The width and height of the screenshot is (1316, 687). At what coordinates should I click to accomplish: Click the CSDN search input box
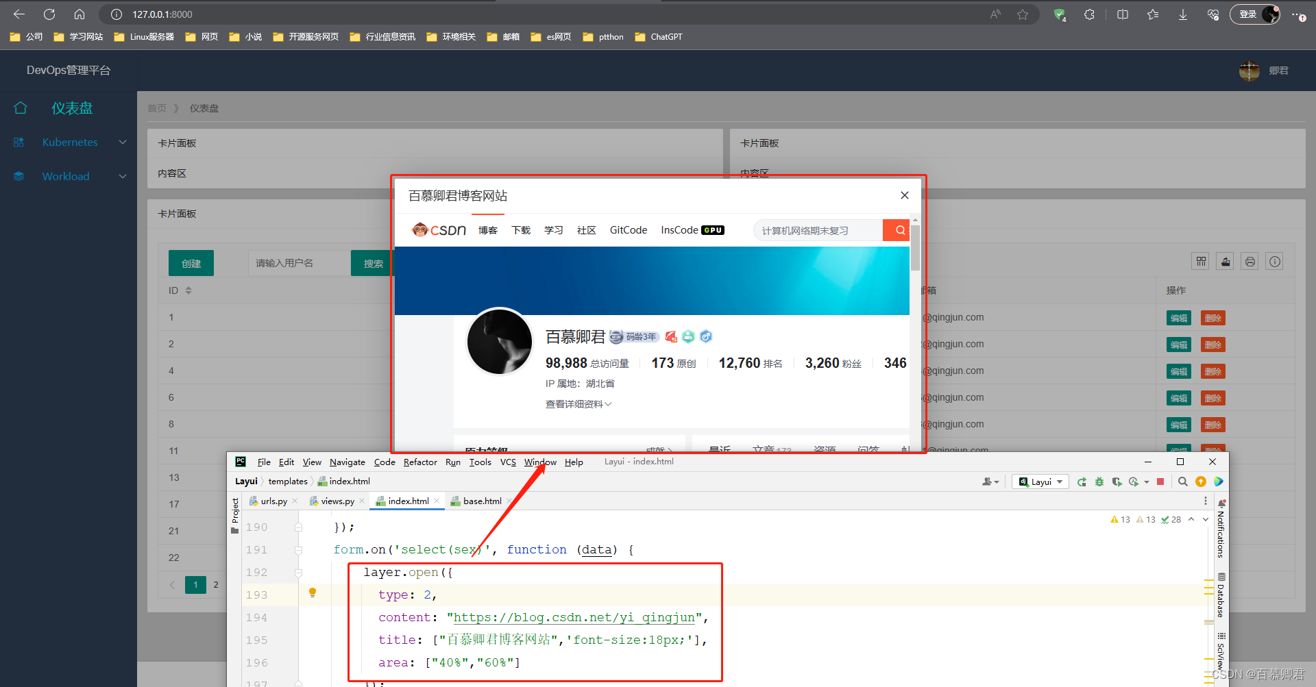(x=818, y=231)
